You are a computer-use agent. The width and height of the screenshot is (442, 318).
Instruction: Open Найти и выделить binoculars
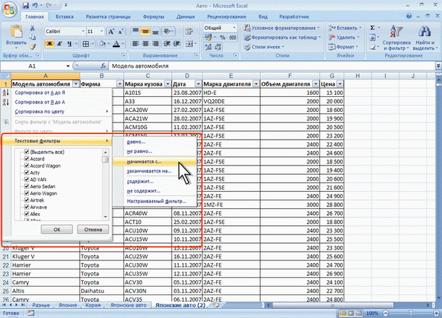[x=425, y=38]
